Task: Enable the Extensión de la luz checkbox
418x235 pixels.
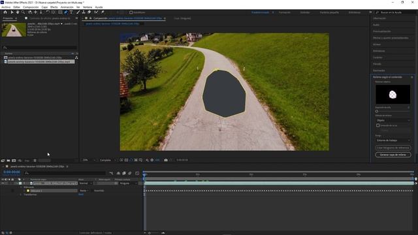Action: (378, 125)
